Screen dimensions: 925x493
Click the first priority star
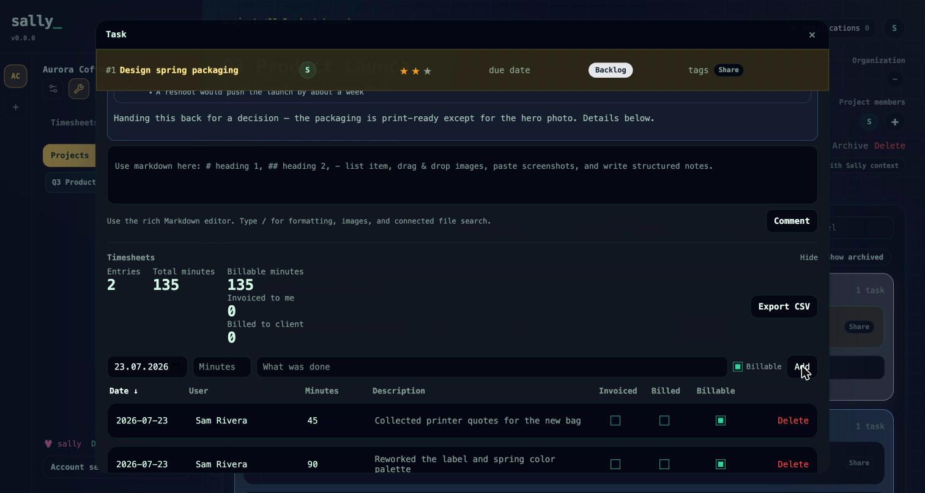[x=404, y=71]
